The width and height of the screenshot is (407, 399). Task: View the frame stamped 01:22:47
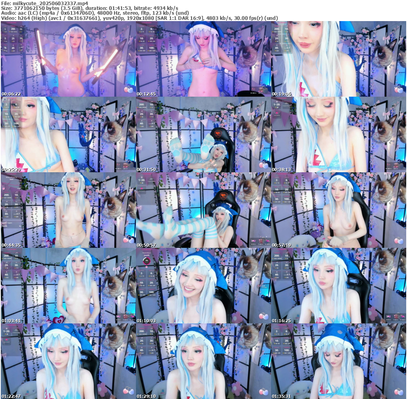pos(68,361)
